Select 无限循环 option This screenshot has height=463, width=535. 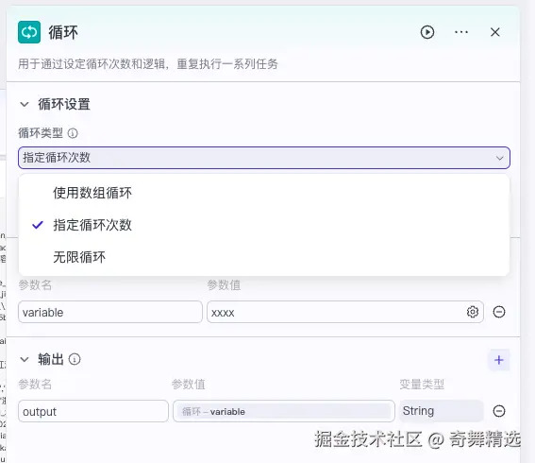point(264,257)
